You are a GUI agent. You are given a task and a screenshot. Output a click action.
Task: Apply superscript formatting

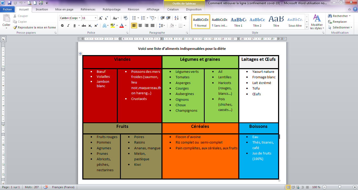[96, 25]
